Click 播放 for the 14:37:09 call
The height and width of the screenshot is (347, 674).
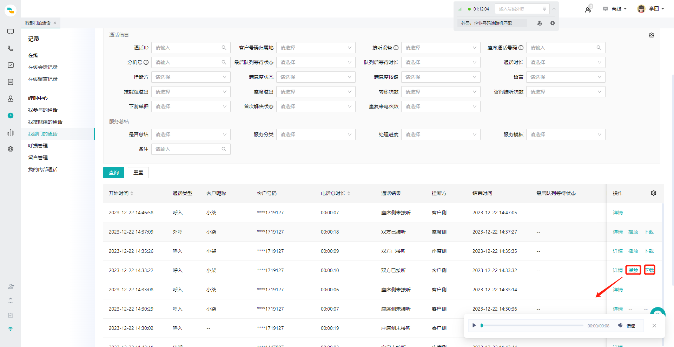[633, 232]
